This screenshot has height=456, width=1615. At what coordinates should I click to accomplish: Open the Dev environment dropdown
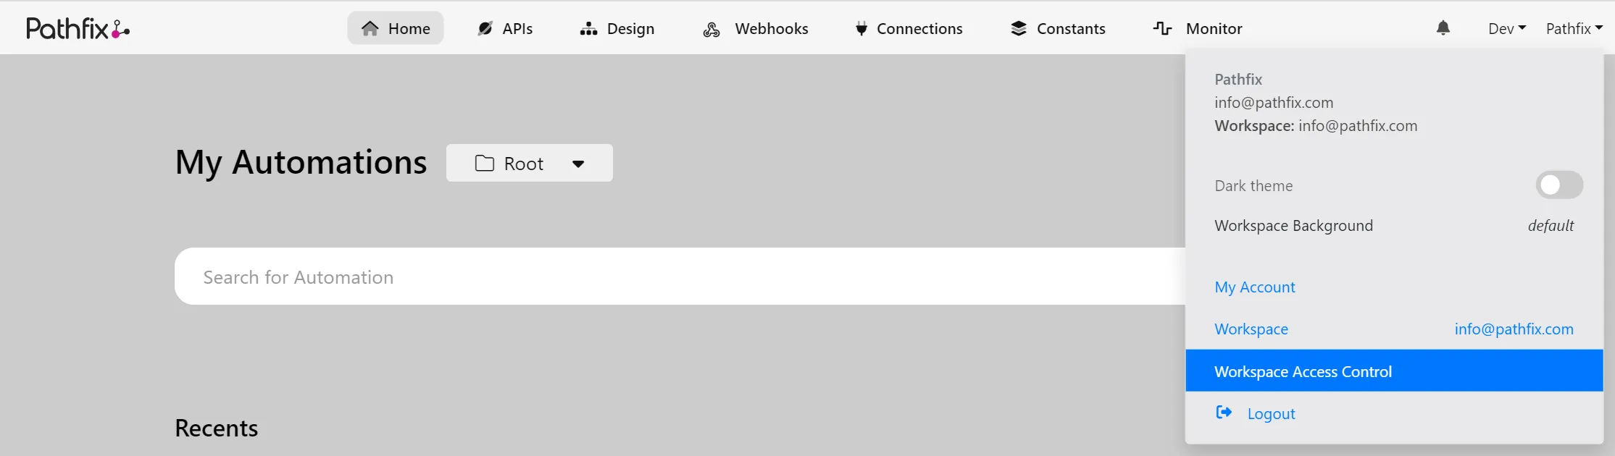1507,28
